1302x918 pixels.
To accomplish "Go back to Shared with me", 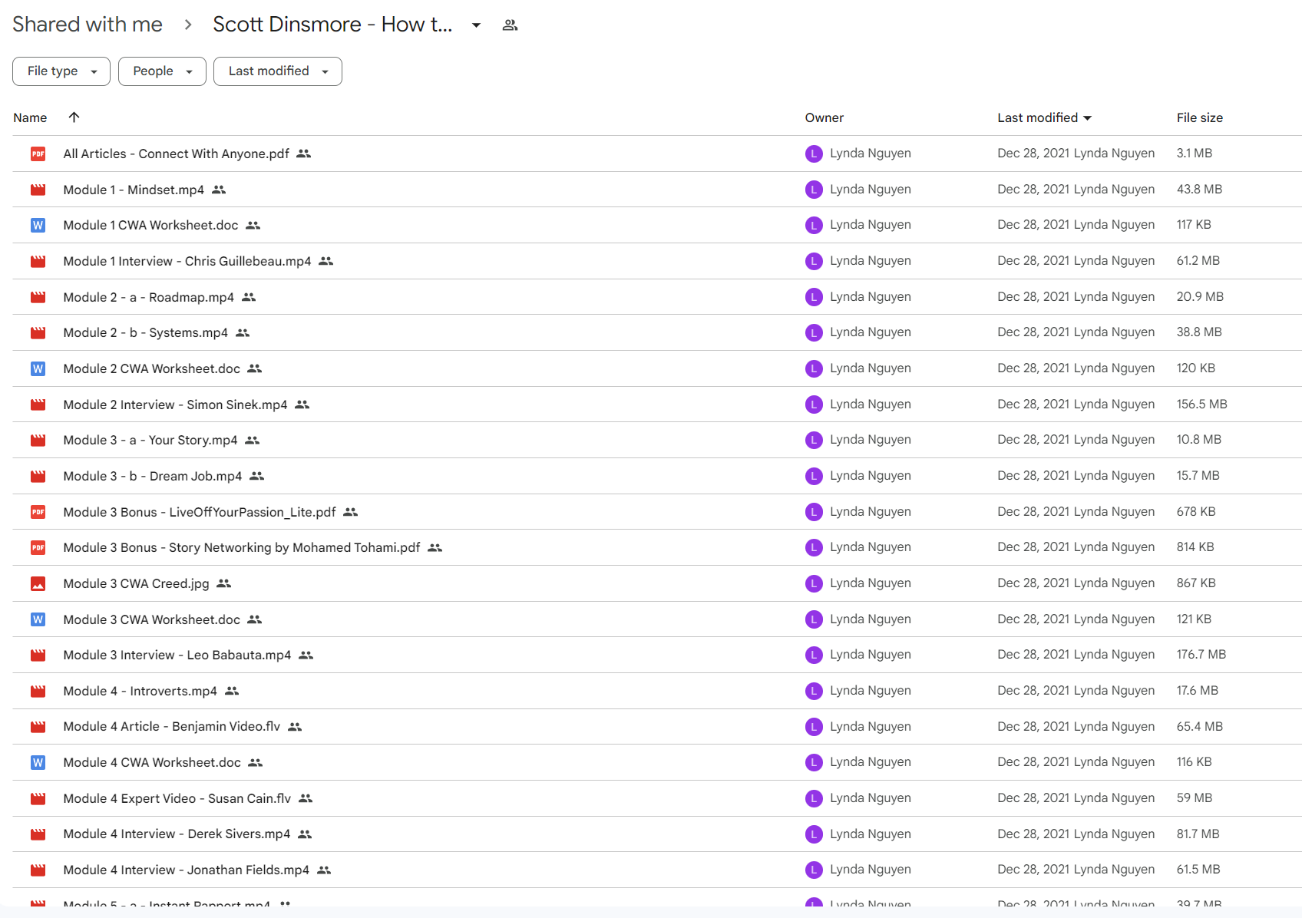I will point(88,25).
